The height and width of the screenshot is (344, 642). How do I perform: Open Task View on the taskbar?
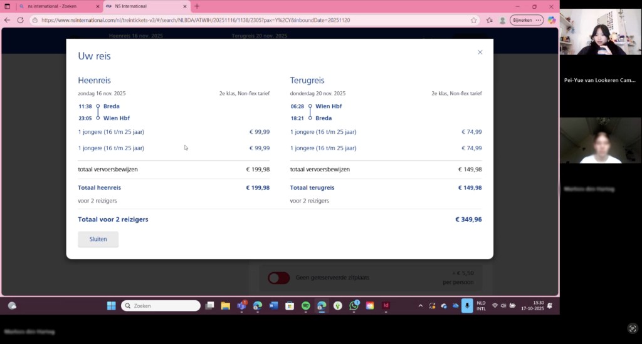point(209,306)
